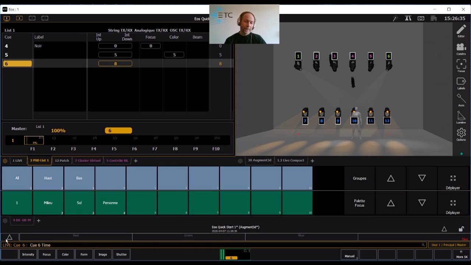Select fader 1 slot above F1

(x=34, y=140)
